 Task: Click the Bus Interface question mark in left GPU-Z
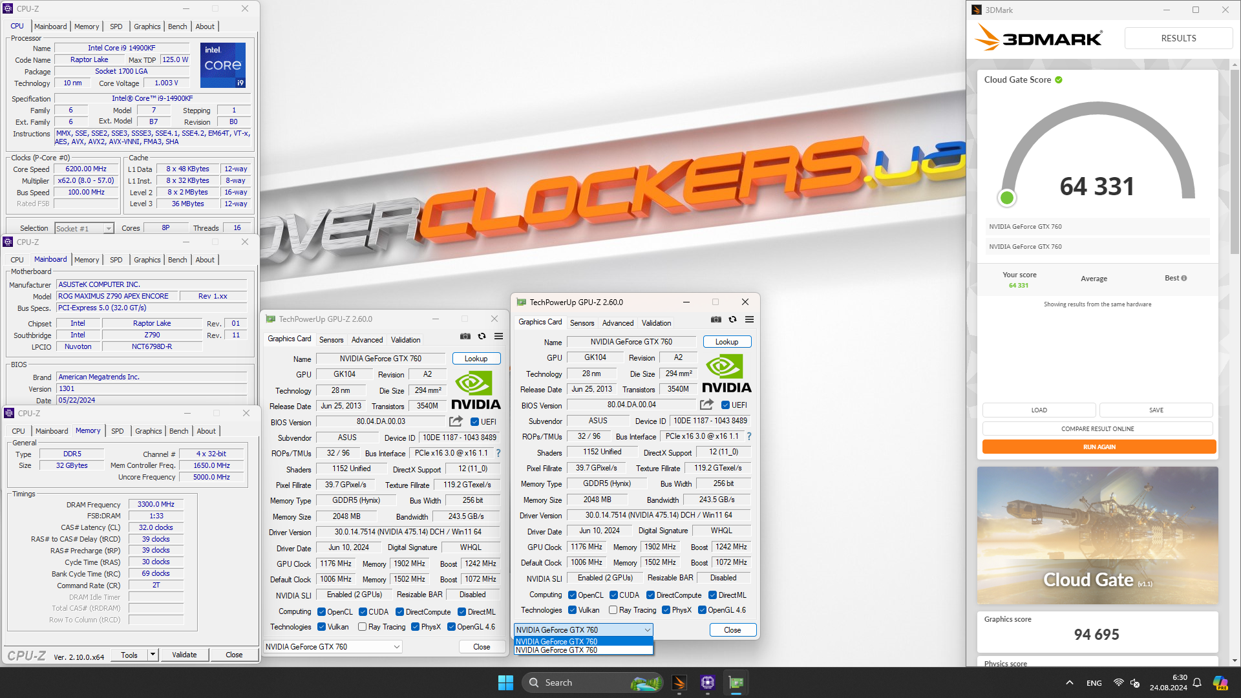click(498, 453)
